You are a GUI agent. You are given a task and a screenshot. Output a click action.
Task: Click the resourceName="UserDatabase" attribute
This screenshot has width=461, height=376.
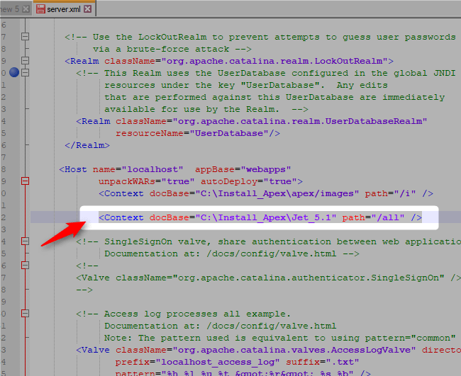coord(197,133)
